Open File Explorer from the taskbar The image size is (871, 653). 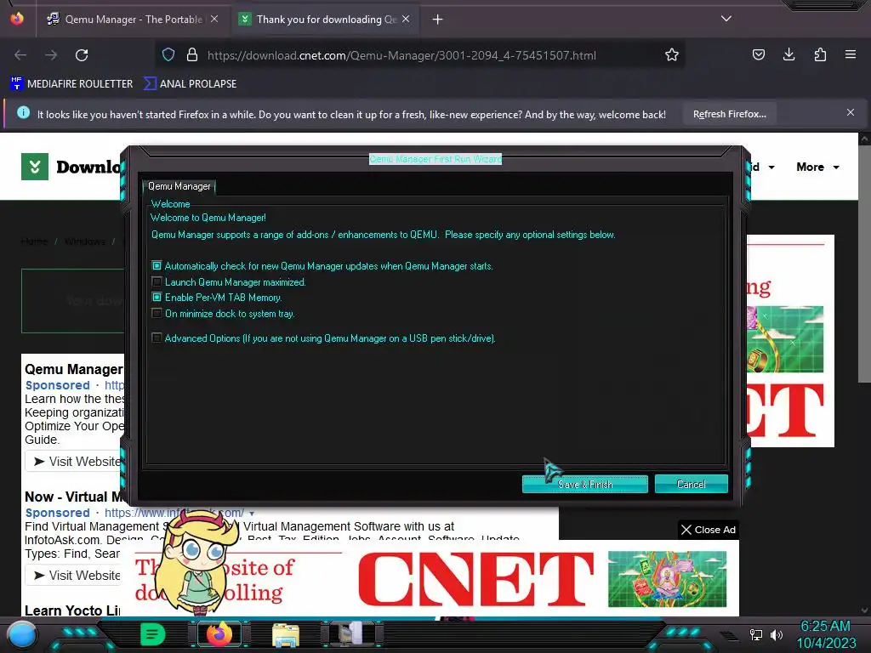tap(286, 634)
